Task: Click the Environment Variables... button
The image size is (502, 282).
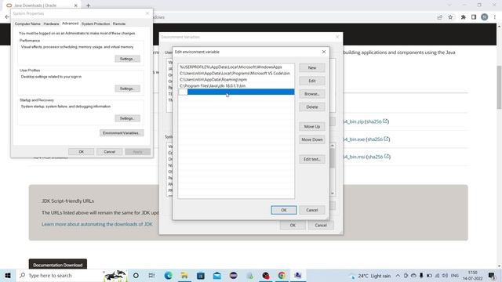Action: point(122,133)
